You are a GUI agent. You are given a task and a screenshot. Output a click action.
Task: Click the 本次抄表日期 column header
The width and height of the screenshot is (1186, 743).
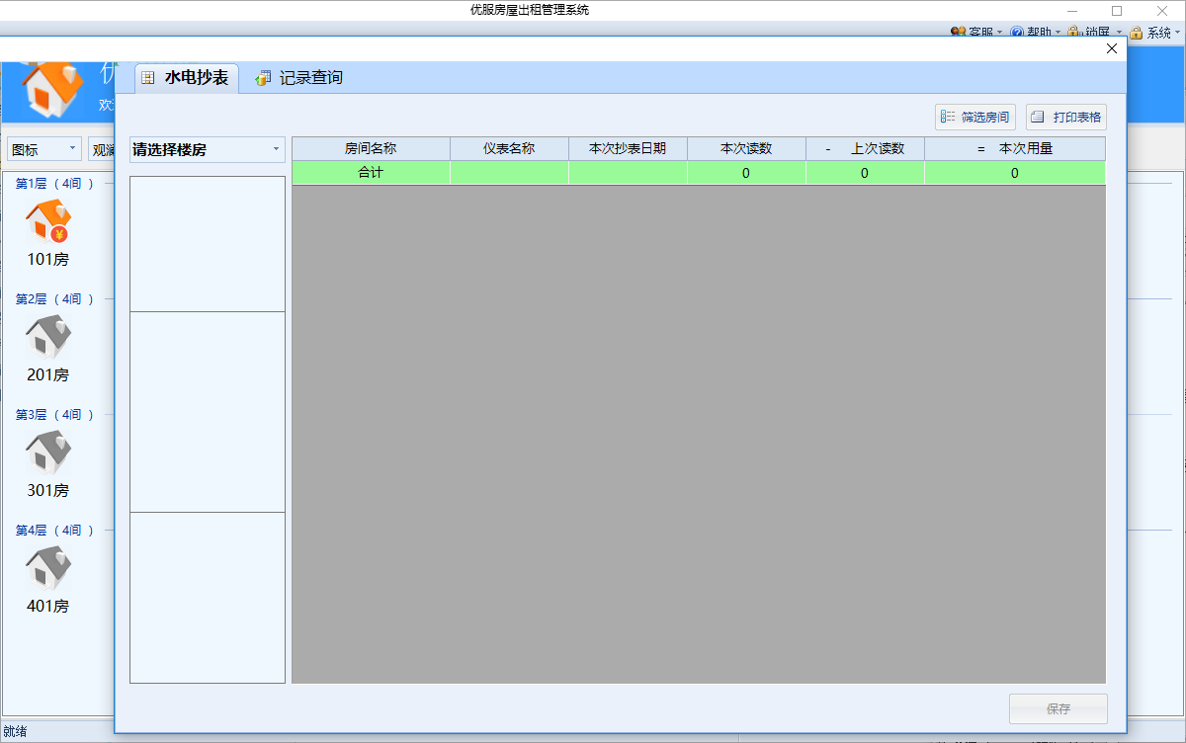628,149
